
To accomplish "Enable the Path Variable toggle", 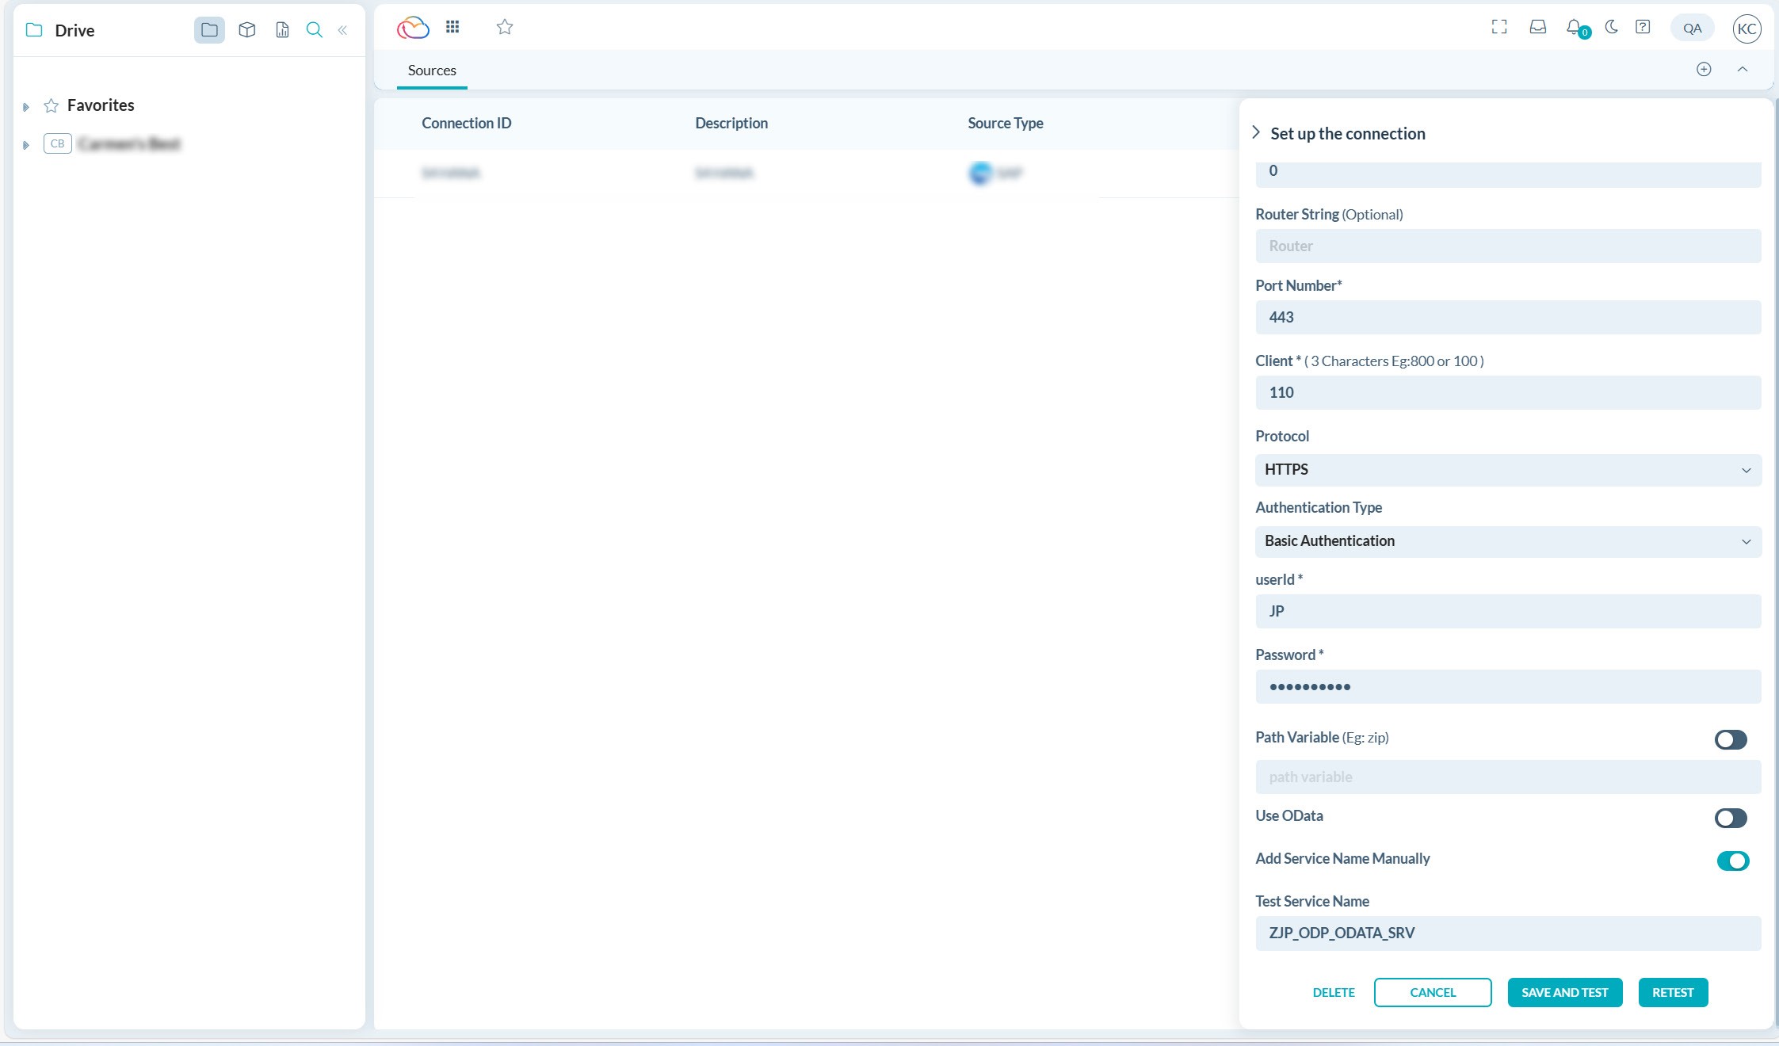I will pos(1730,739).
